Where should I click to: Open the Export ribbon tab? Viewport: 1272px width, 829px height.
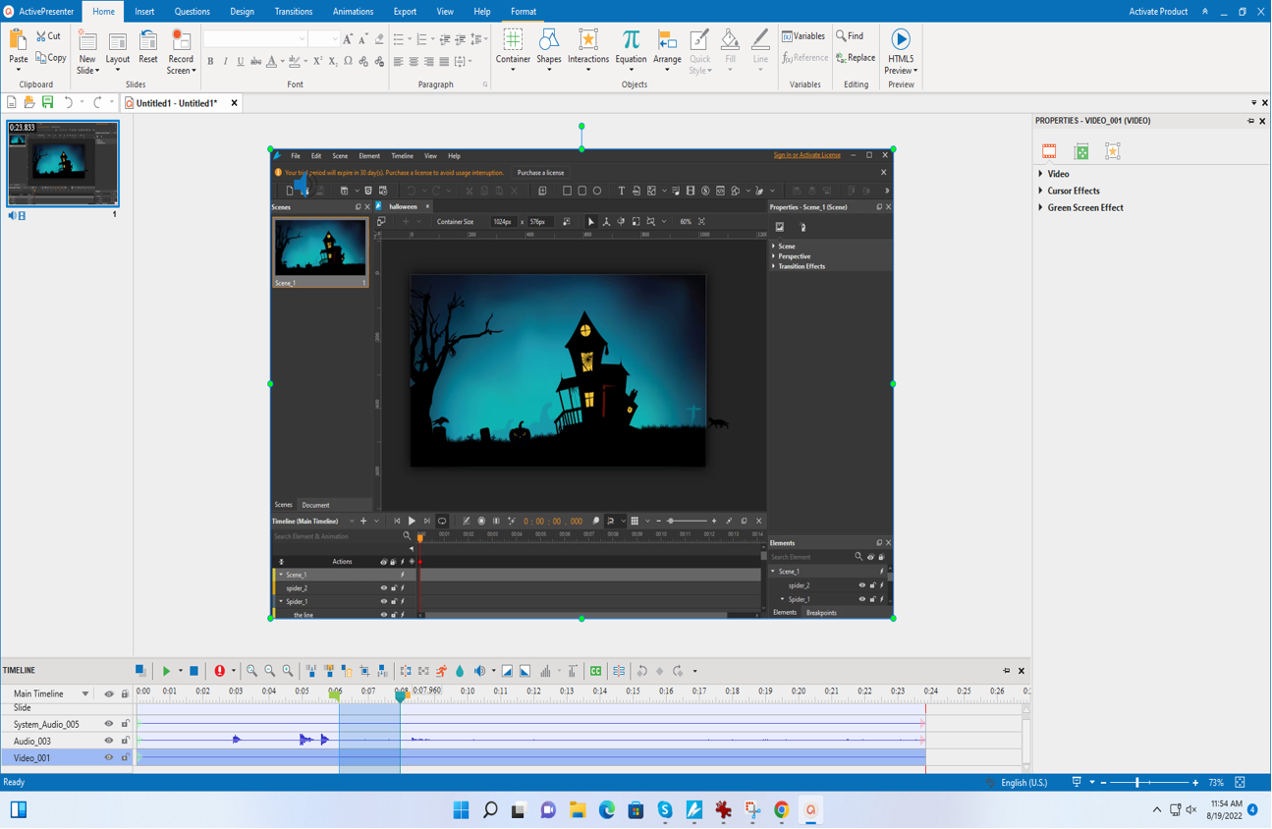[405, 12]
